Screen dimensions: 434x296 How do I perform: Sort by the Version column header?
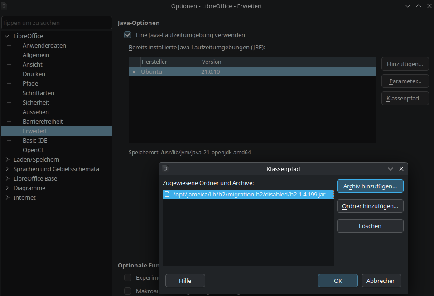(x=288, y=62)
